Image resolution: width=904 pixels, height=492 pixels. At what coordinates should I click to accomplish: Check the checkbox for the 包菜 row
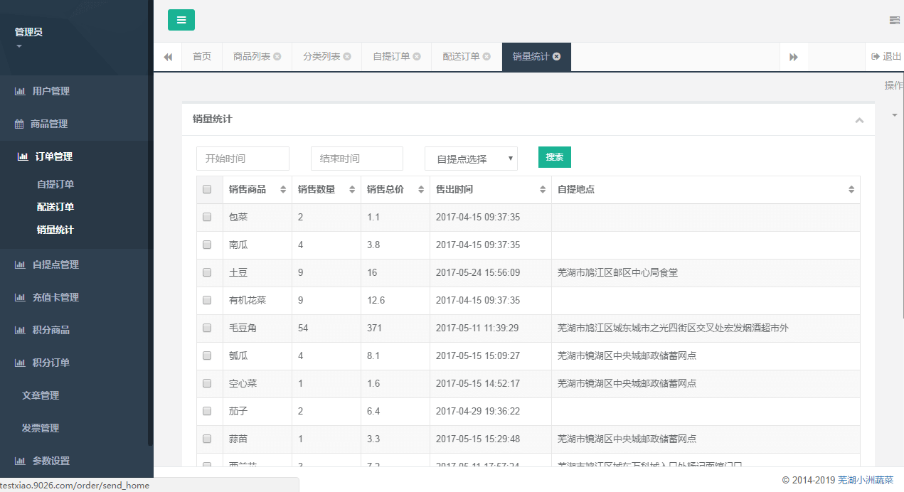pos(207,217)
